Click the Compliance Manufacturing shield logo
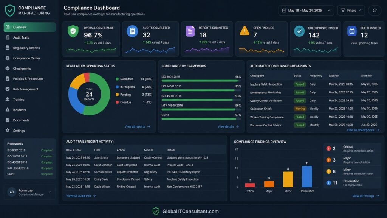This screenshot has height=218, width=387. pyautogui.click(x=10, y=10)
